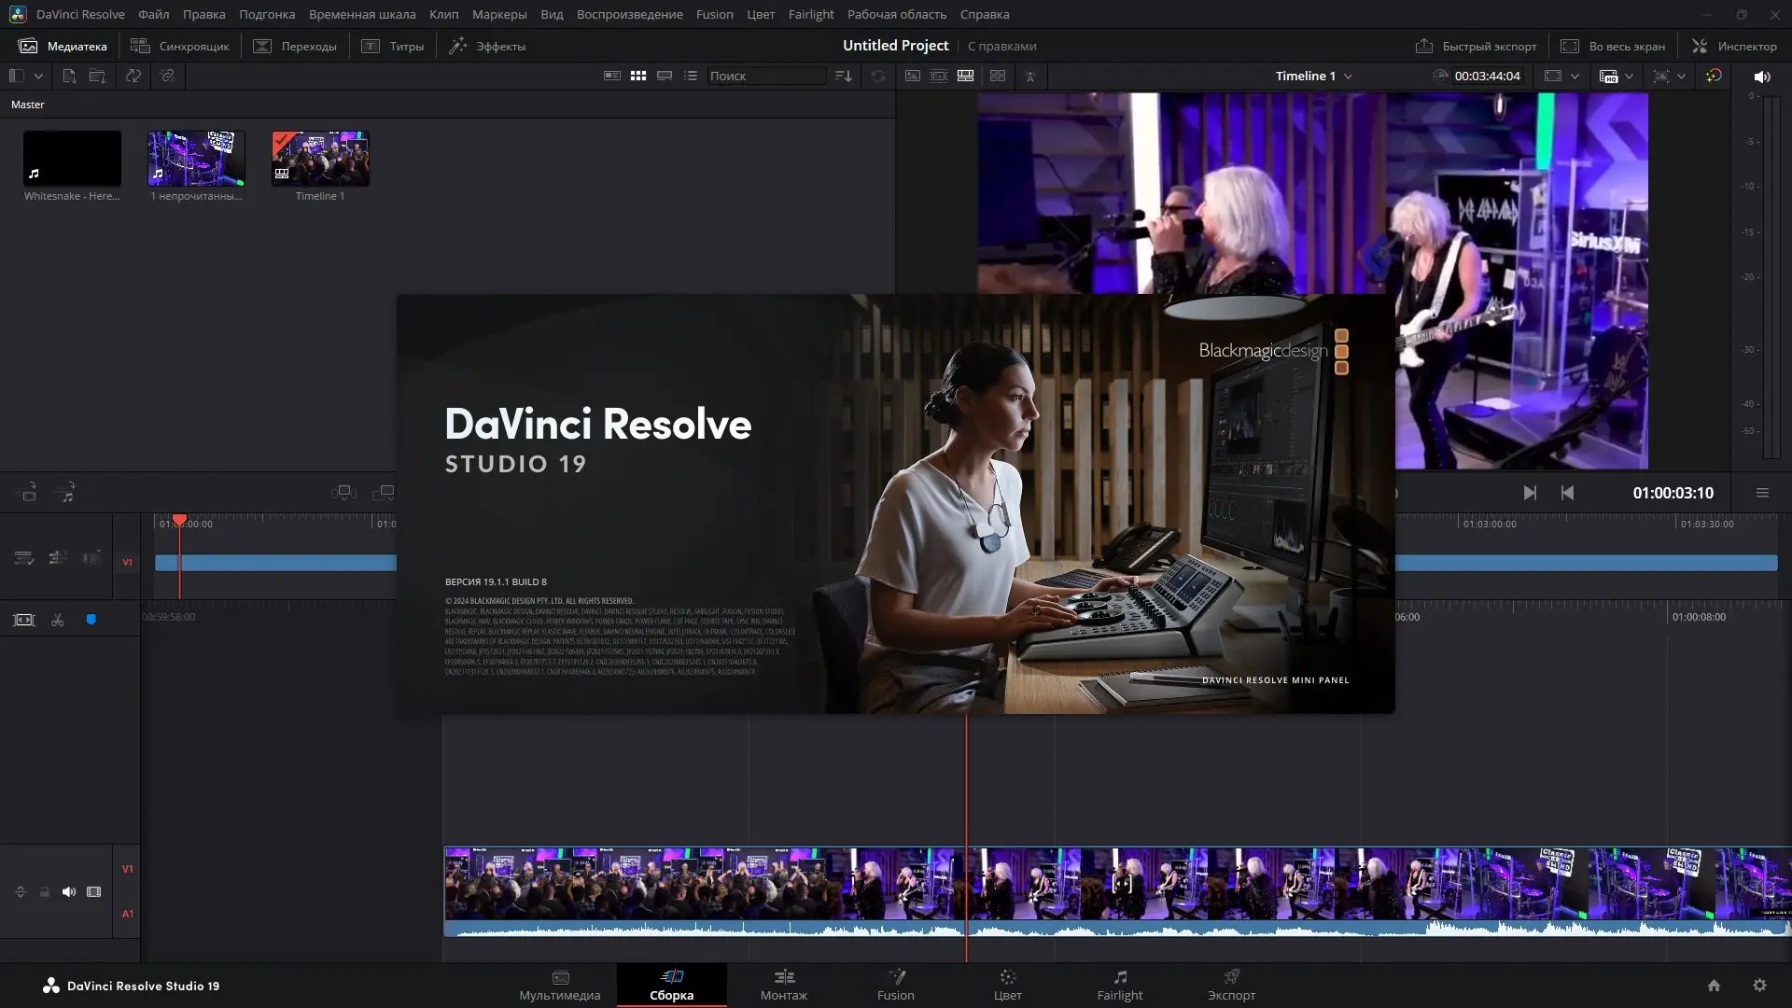Jump to next clip with skip-forward button
This screenshot has width=1792, height=1008.
[x=1530, y=493]
